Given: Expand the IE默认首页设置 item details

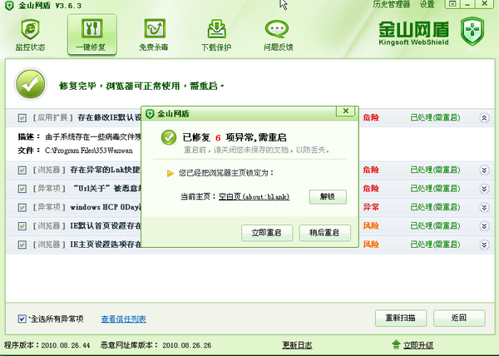Looking at the screenshot, I should click(484, 226).
